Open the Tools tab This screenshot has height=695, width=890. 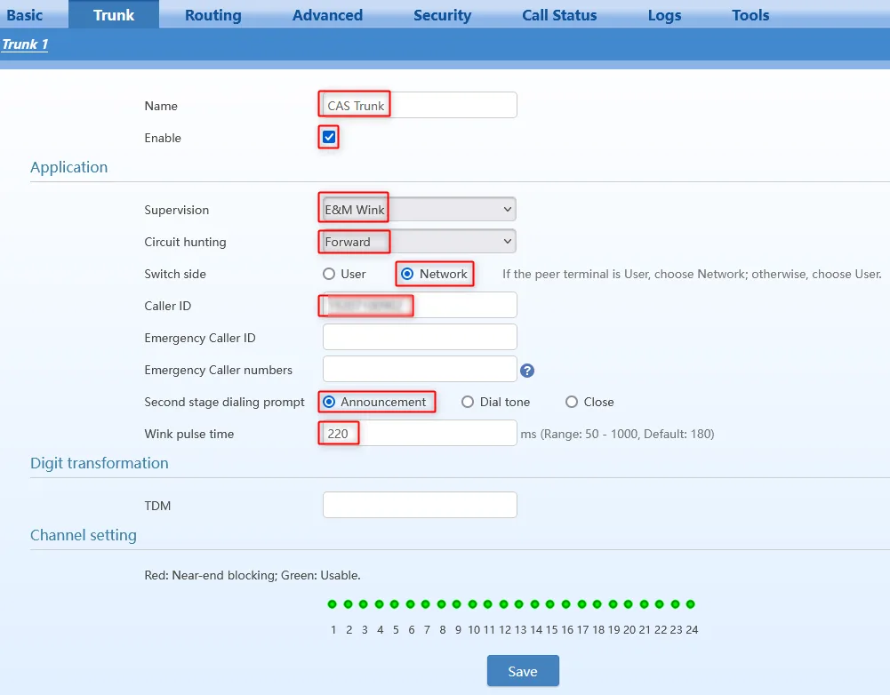click(750, 15)
